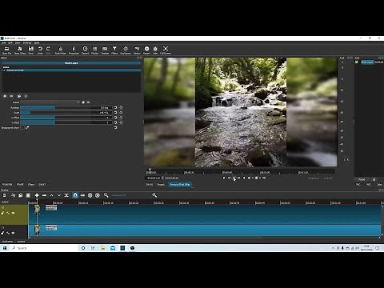
Task: Enter Full Screen mode from toolbar
Action: point(166,50)
